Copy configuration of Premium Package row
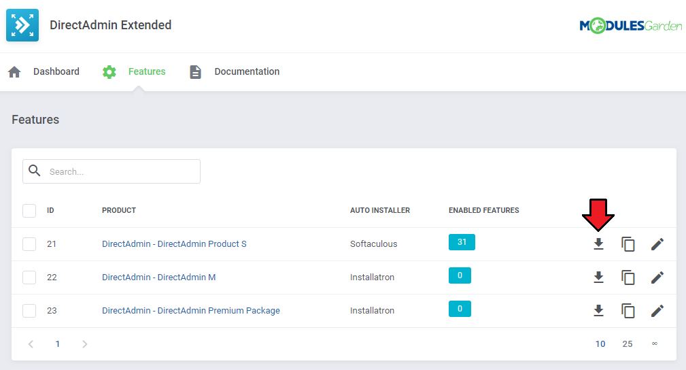The height and width of the screenshot is (370, 686). coord(628,310)
